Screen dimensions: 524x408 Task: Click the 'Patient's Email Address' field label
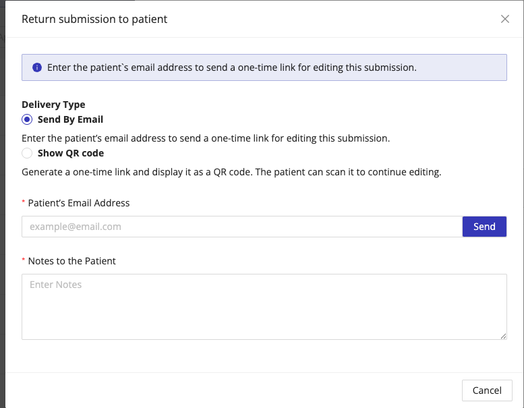tap(79, 203)
